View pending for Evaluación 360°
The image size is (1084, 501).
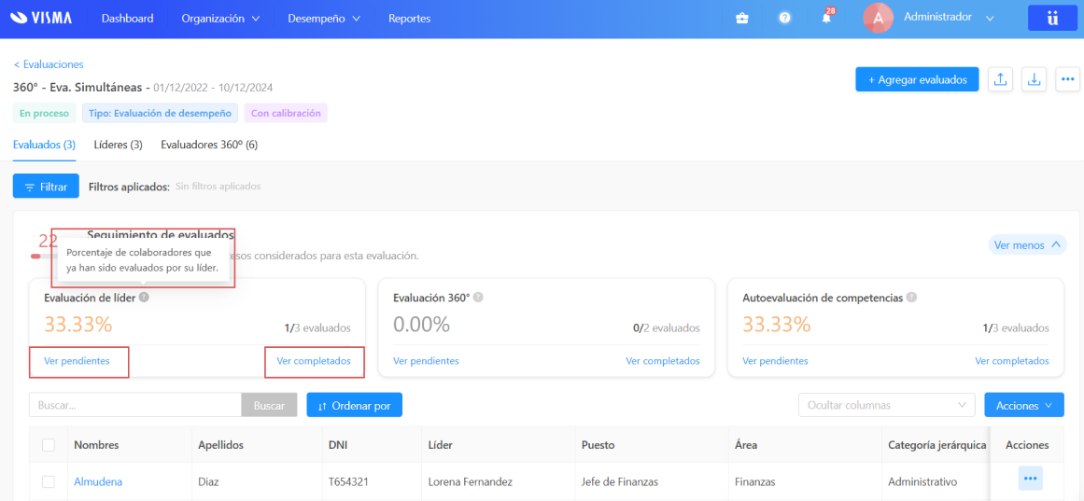(x=426, y=361)
